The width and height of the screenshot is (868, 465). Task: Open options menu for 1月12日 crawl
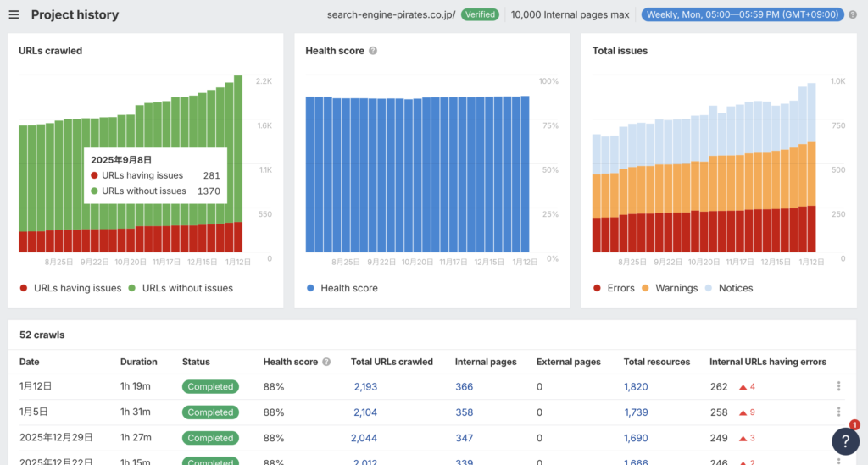click(838, 386)
